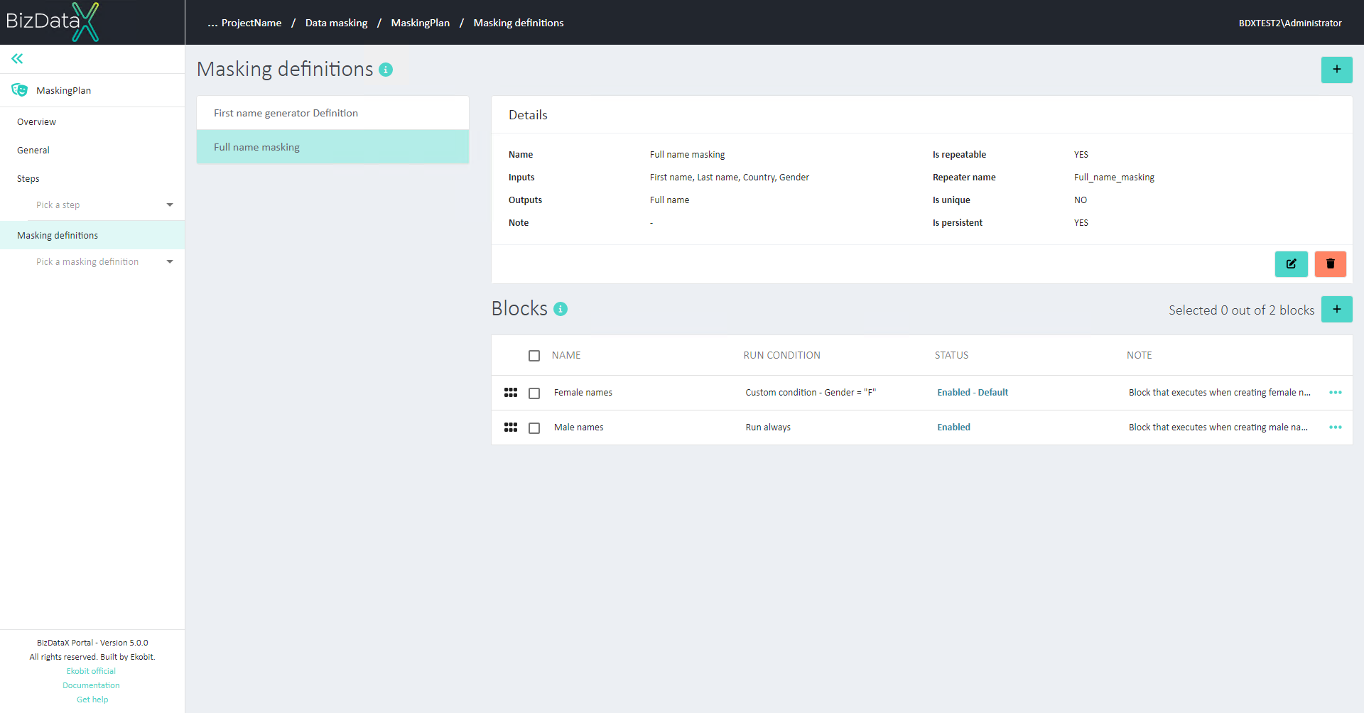
Task: Open more options for Male names block
Action: click(x=1336, y=428)
